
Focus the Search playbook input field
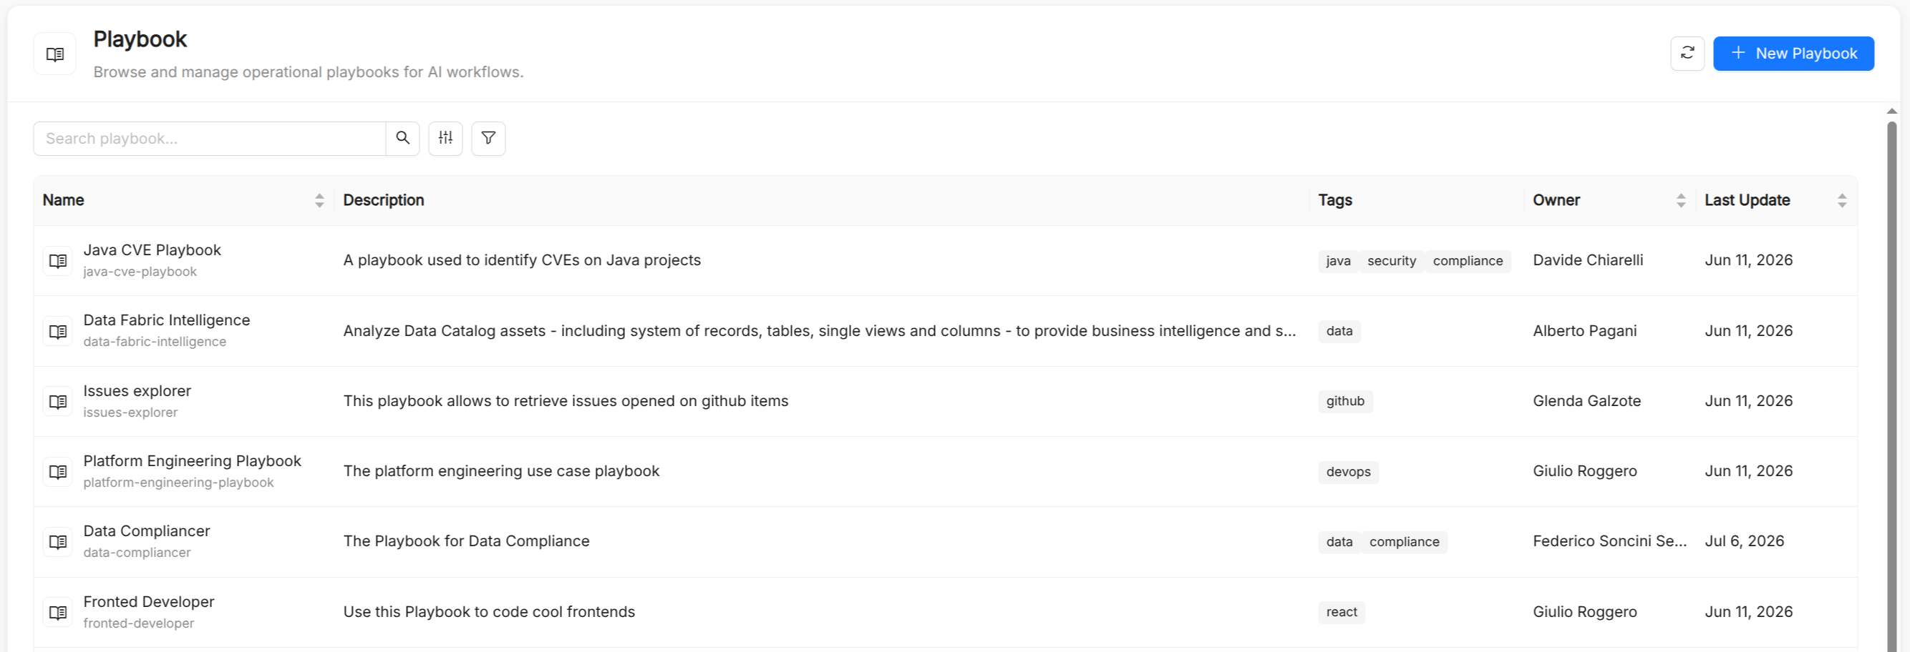(x=210, y=138)
